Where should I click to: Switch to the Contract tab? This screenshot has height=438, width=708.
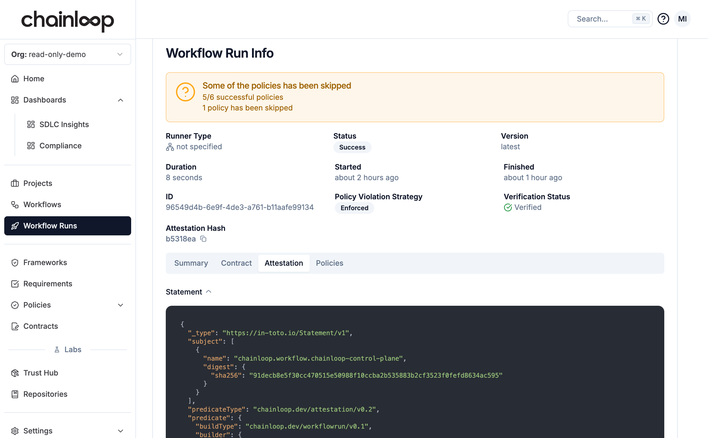coord(236,263)
